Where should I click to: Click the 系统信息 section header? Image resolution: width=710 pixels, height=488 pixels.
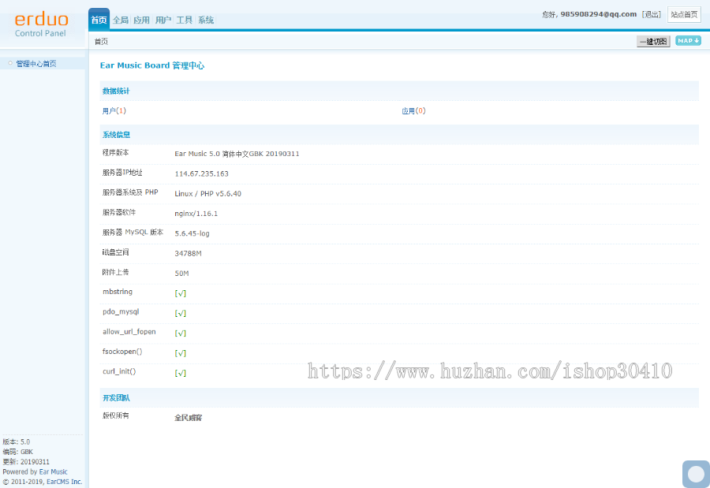click(116, 135)
